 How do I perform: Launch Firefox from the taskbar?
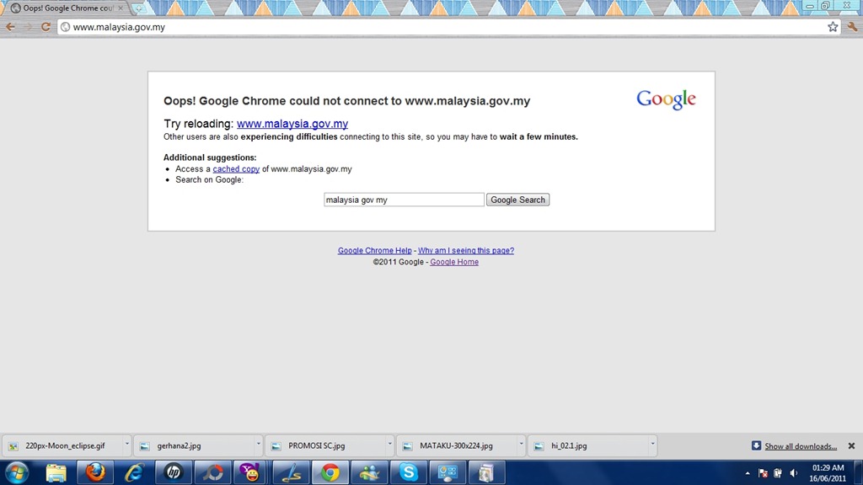point(95,473)
